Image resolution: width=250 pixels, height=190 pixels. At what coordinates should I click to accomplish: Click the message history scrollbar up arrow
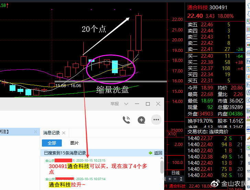point(162,158)
